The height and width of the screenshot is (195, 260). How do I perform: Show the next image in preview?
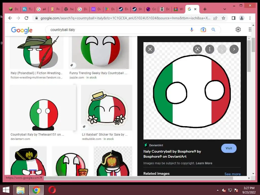pos(234,49)
